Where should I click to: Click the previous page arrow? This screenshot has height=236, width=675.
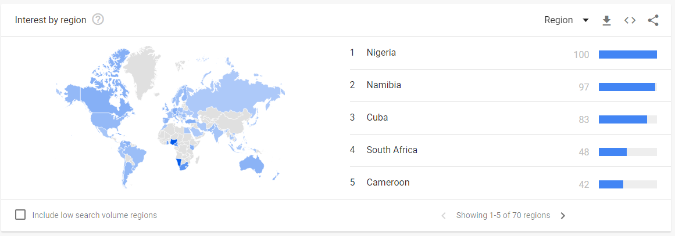tap(444, 216)
